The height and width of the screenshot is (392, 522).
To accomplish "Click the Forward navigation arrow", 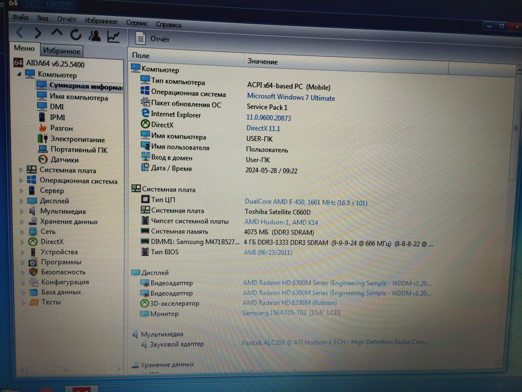I will [38, 33].
